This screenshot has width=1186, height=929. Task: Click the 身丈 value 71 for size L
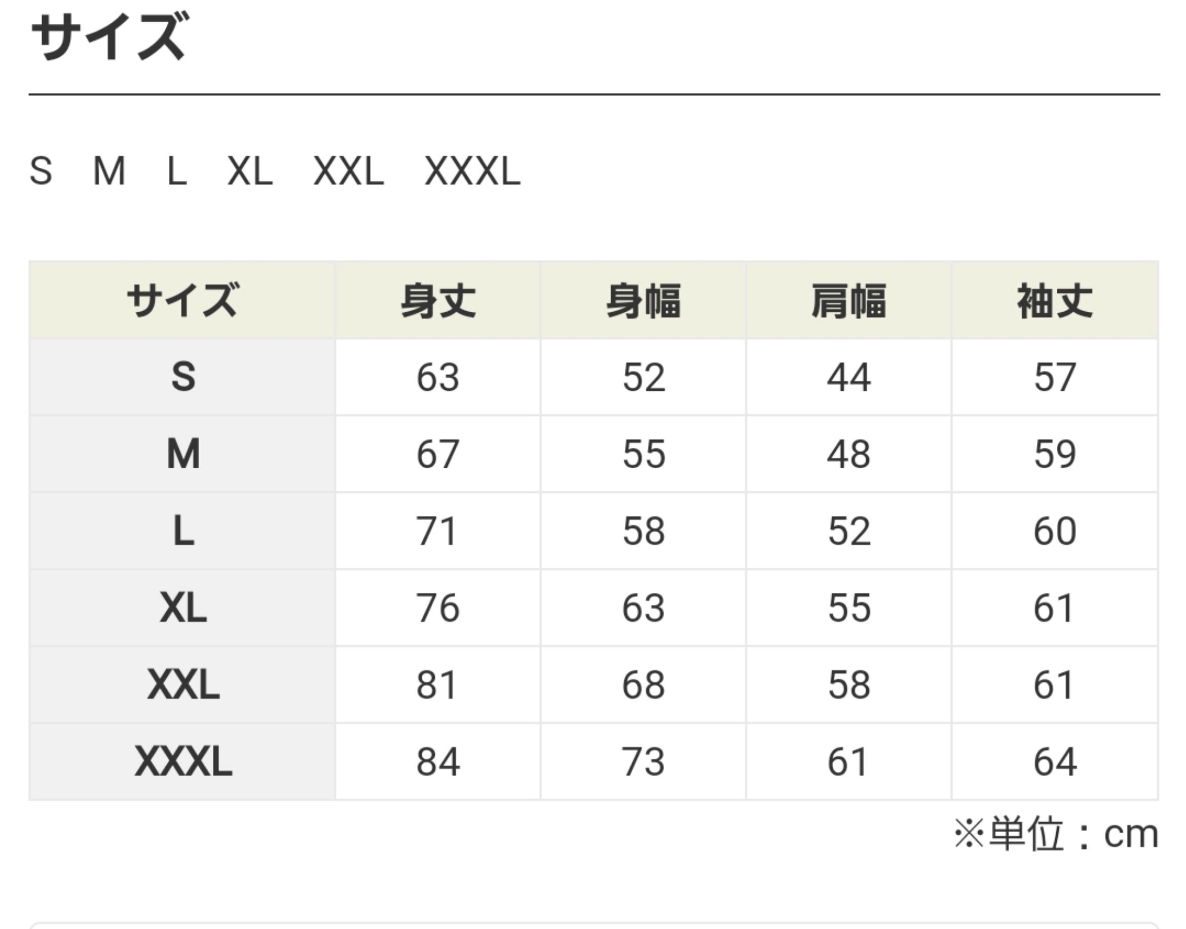tap(437, 531)
